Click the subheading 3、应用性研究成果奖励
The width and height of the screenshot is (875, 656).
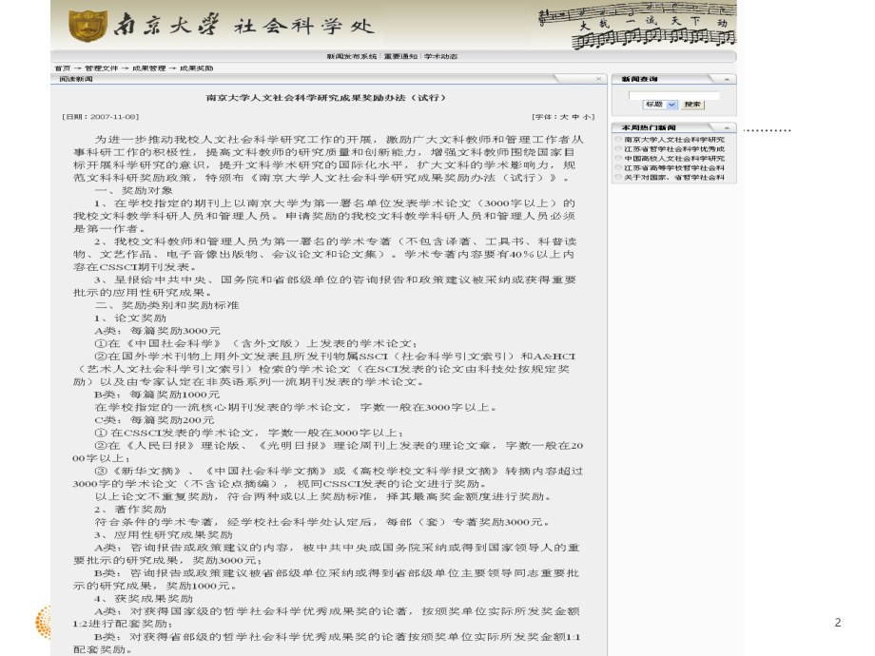tap(163, 534)
